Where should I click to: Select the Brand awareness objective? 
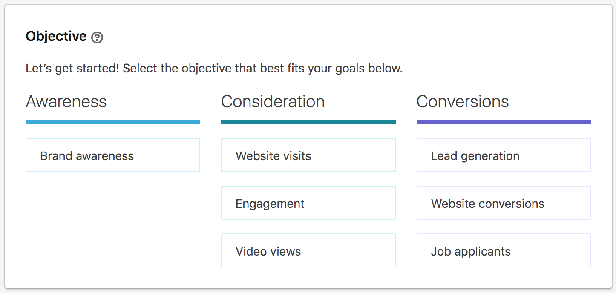pyautogui.click(x=113, y=155)
